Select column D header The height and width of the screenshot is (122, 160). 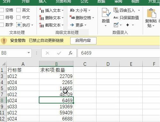(x=108, y=64)
